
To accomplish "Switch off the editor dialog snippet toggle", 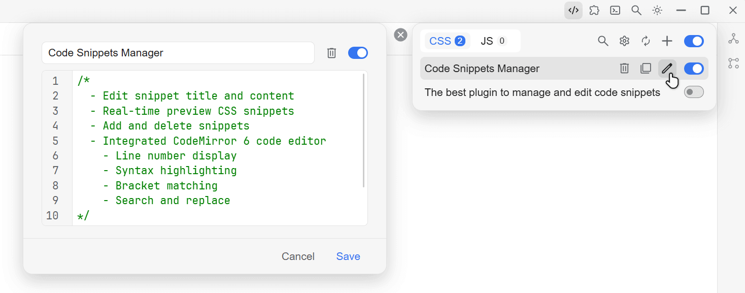I will coord(358,53).
